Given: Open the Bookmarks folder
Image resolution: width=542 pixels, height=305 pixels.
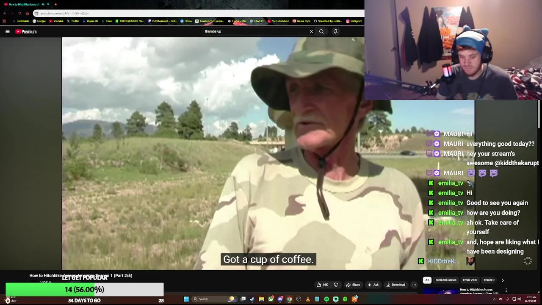Looking at the screenshot, I should coord(21,21).
